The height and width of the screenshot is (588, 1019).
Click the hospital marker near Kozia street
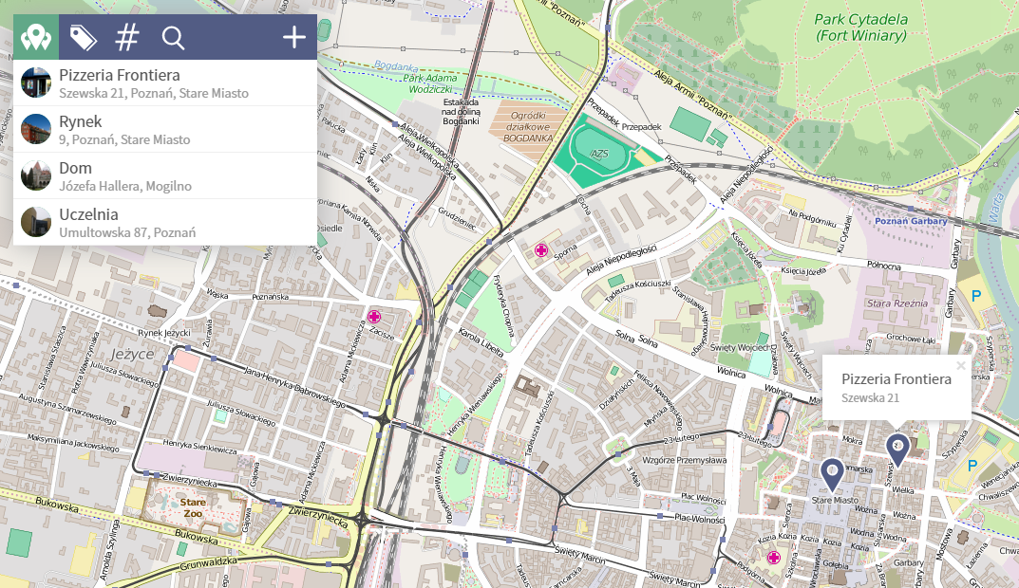click(x=773, y=558)
